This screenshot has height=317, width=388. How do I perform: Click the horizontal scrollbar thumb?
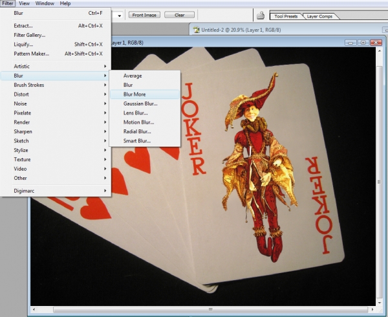pyautogui.click(x=210, y=310)
